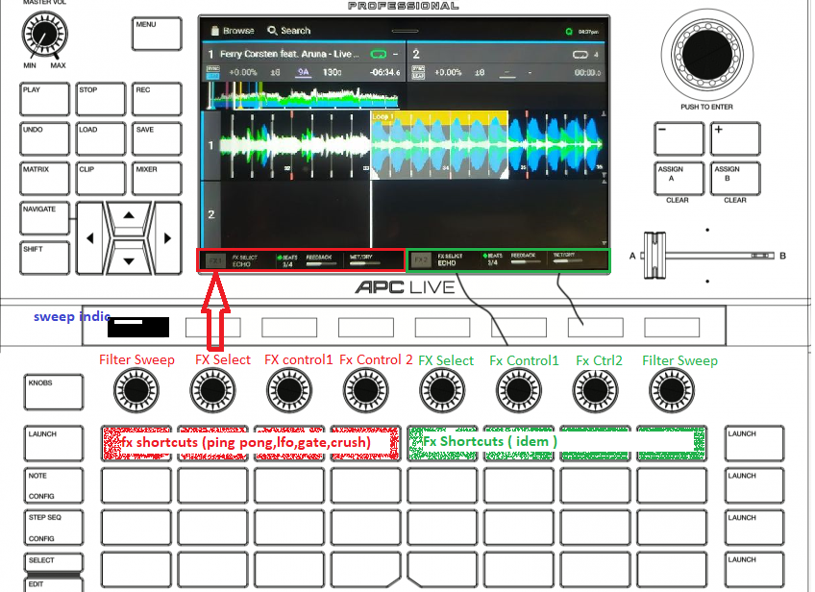Screen dimensions: 815x592
Task: Open deck 1 FX SELECT Echo selector
Action: (x=246, y=260)
